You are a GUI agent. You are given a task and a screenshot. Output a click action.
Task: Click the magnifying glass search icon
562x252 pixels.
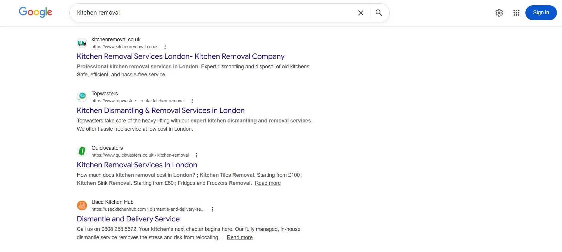[379, 13]
